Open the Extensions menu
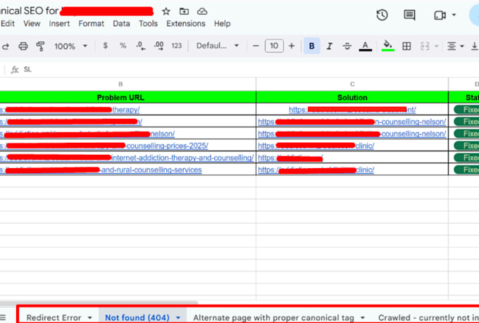 click(x=186, y=23)
